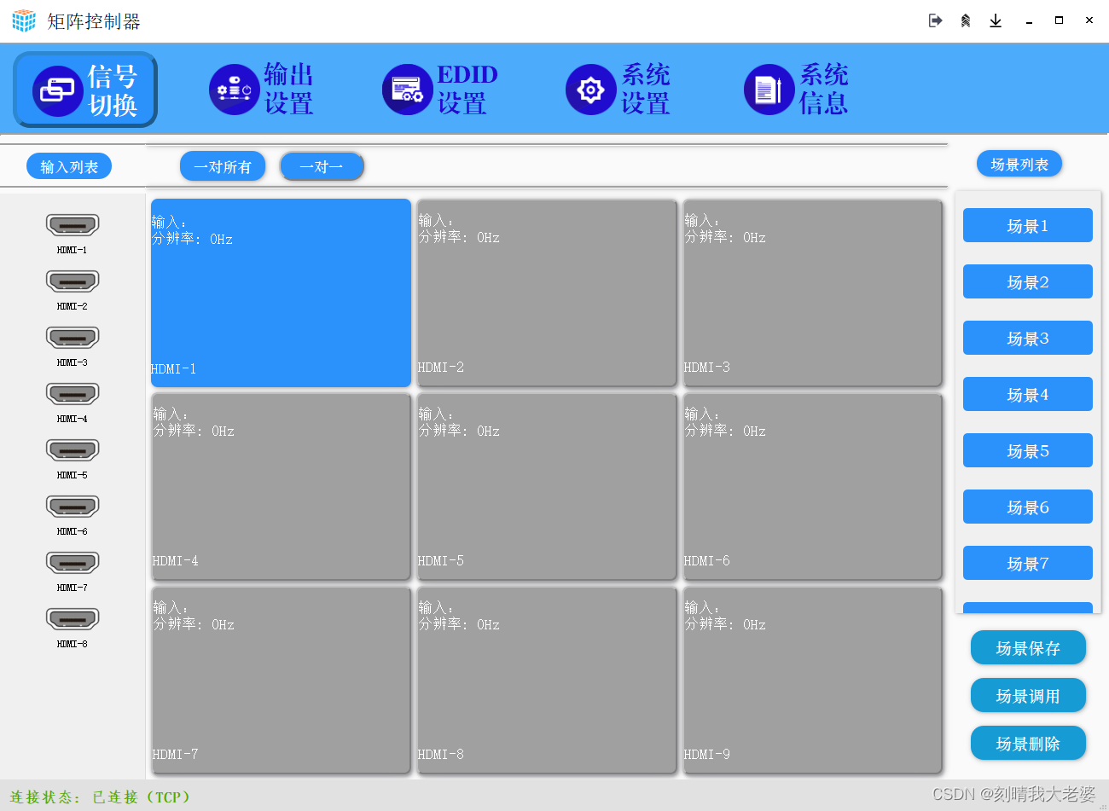Click the logout arrow icon in title bar
The height and width of the screenshot is (811, 1109).
(x=936, y=20)
